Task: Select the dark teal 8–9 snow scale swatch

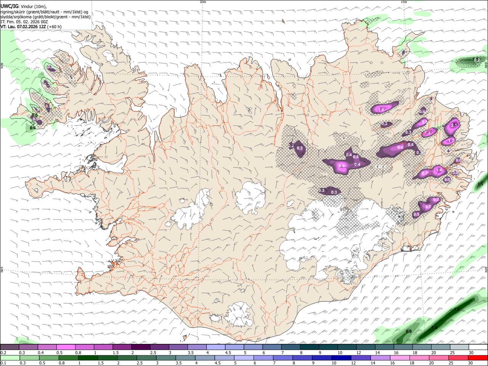Action: (x=310, y=347)
